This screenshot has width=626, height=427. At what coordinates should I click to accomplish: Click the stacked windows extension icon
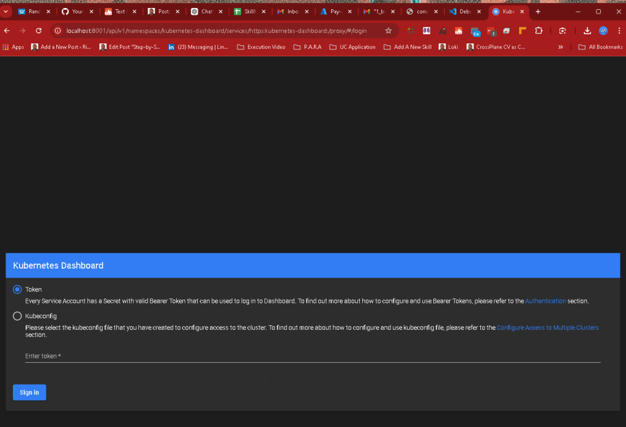tap(506, 31)
